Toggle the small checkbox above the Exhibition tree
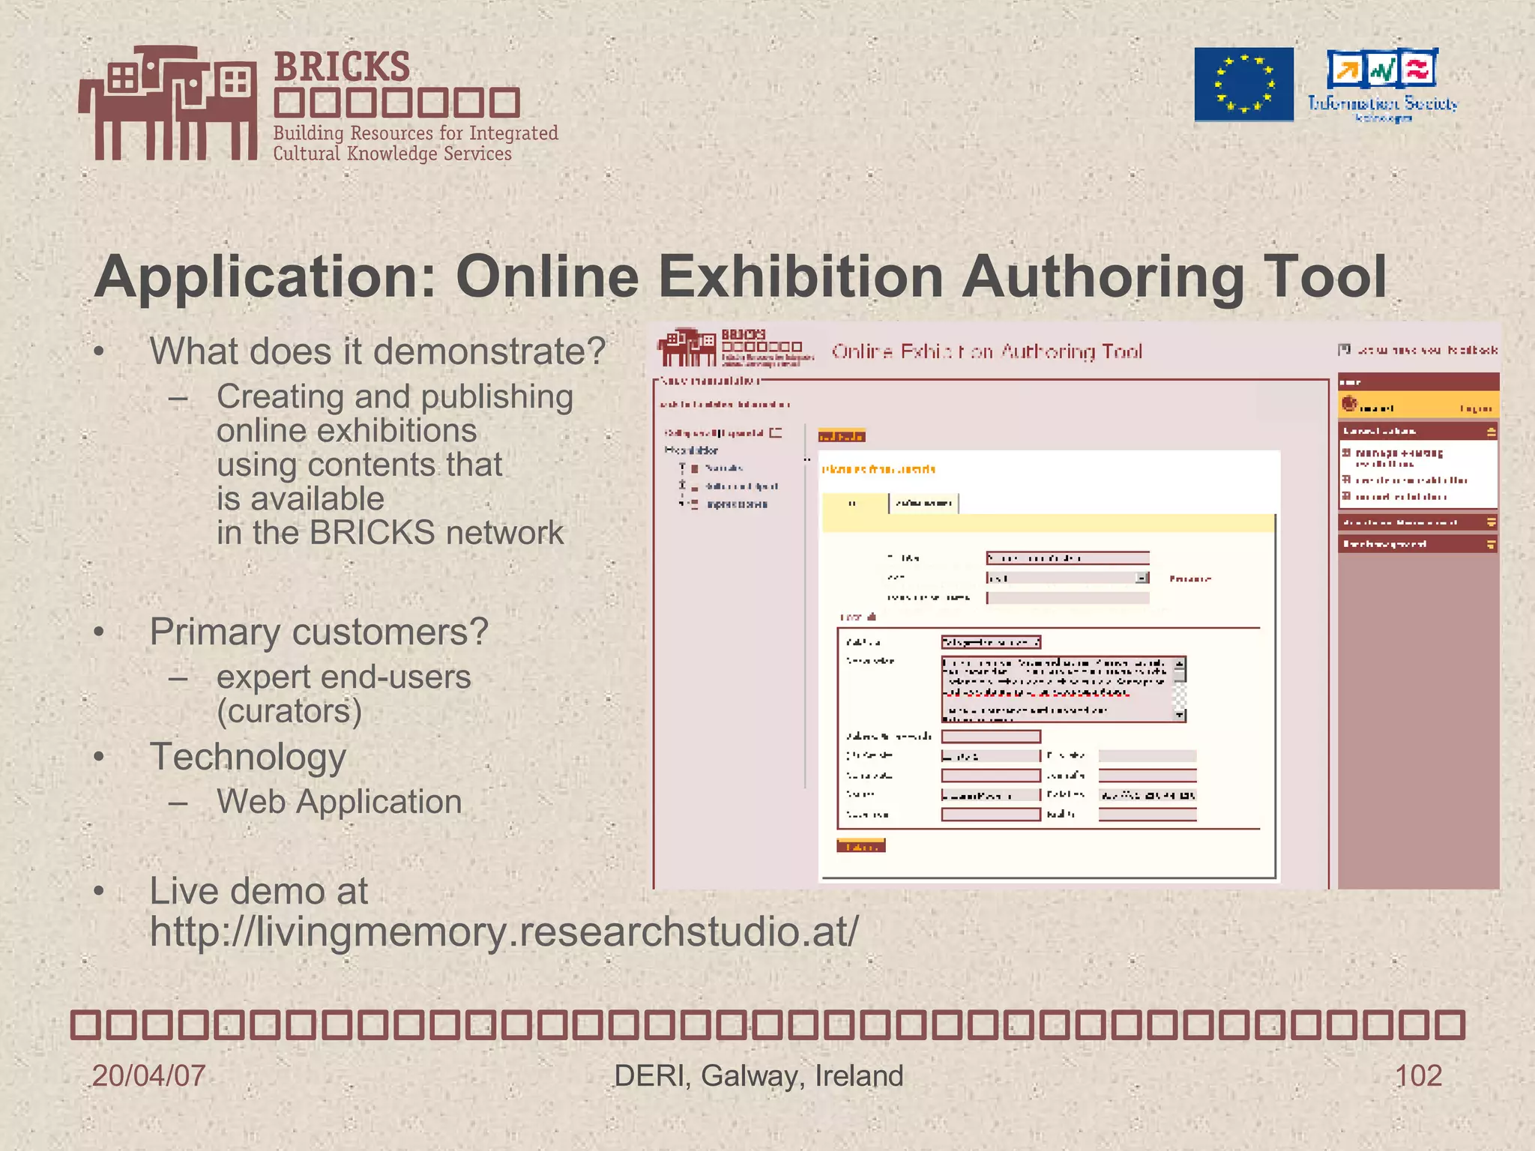Screen dimensions: 1535x1151 click(x=776, y=432)
